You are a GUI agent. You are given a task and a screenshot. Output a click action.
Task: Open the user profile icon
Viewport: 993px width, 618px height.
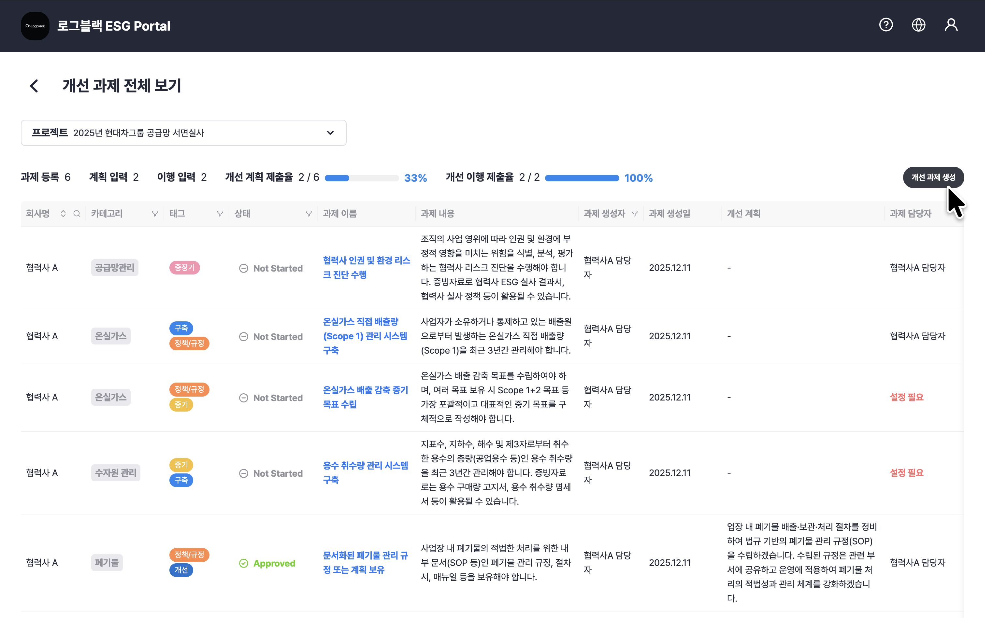(951, 25)
